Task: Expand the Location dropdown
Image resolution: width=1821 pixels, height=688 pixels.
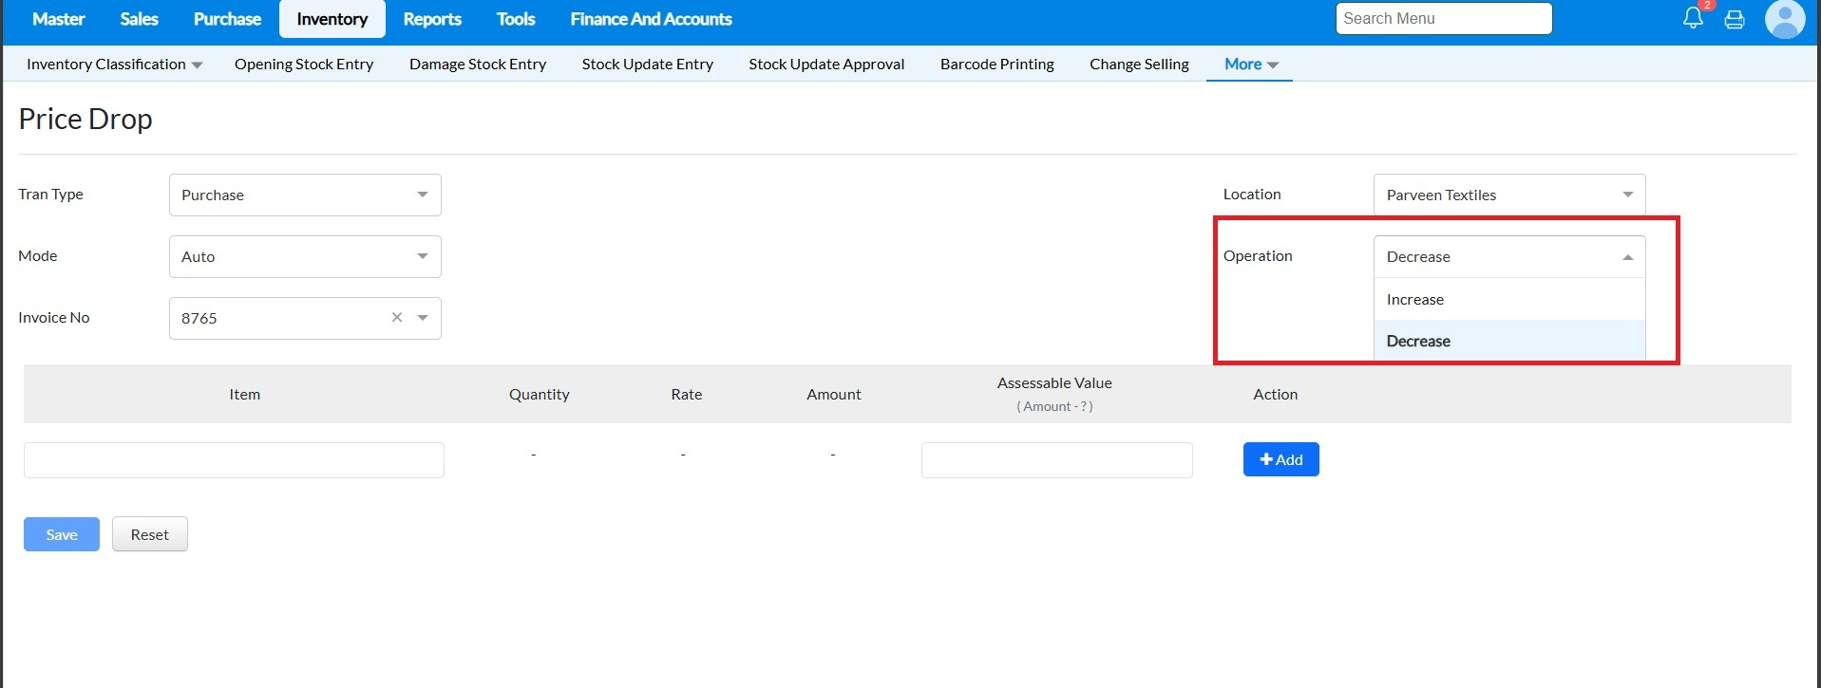Action: tap(1508, 195)
